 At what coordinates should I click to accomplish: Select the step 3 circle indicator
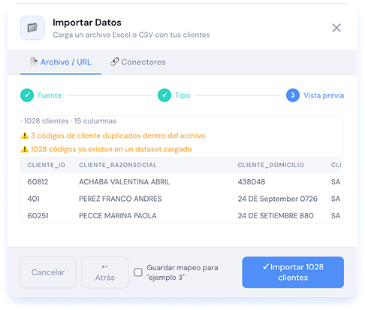click(x=293, y=96)
